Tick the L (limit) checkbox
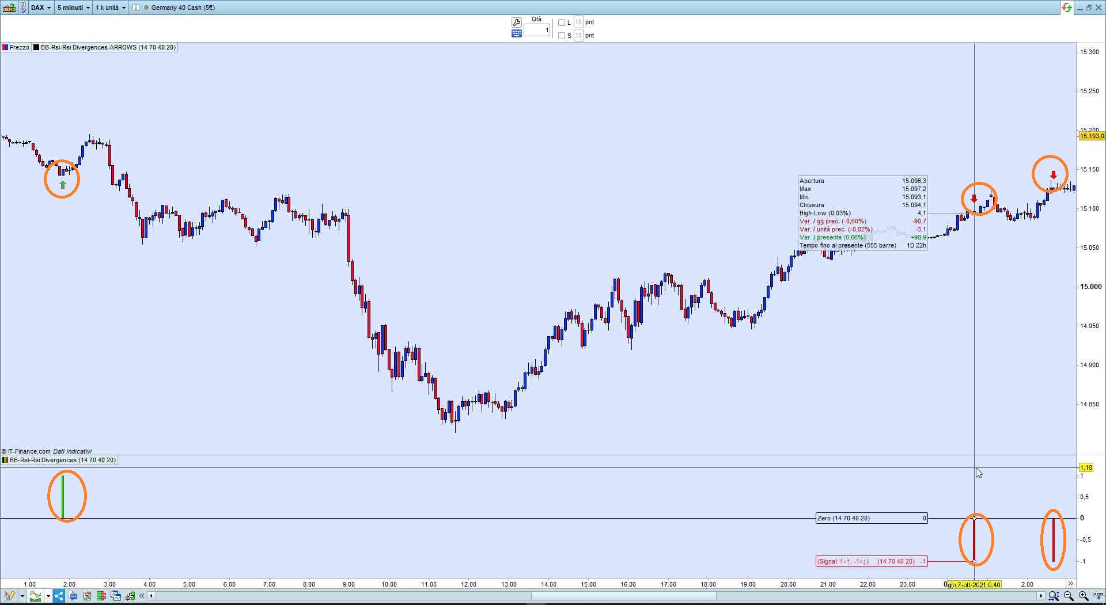This screenshot has height=605, width=1106. [562, 22]
